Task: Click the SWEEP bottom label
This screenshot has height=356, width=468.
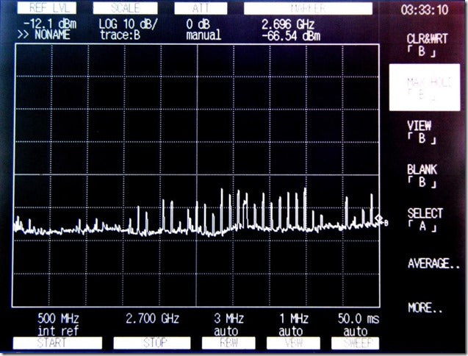Action: point(355,343)
